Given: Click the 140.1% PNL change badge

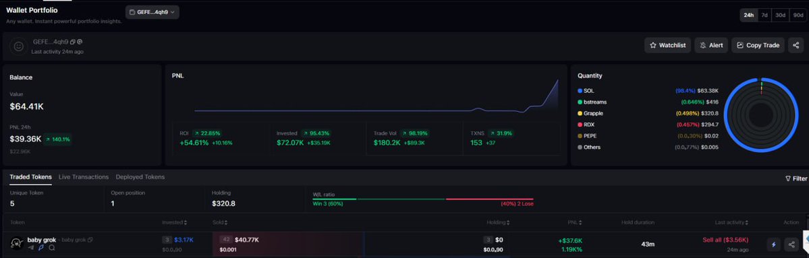Looking at the screenshot, I should (57, 139).
